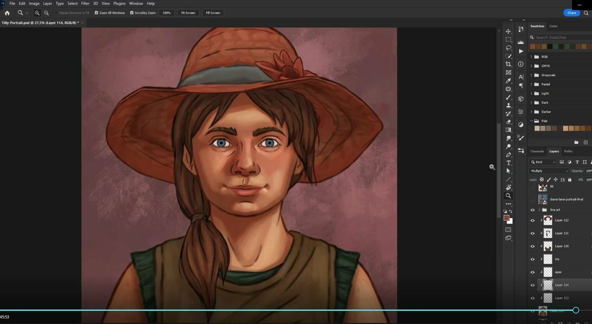Hide Layer 110 with eye icon
This screenshot has width=592, height=324.
[532, 246]
